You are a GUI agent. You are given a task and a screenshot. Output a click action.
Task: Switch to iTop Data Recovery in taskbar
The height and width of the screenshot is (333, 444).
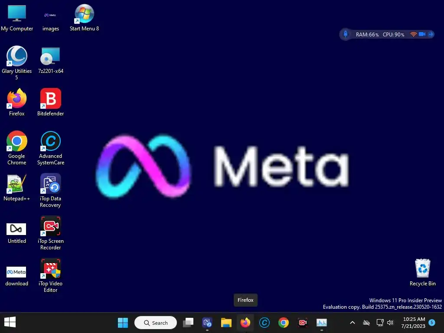coord(207,323)
